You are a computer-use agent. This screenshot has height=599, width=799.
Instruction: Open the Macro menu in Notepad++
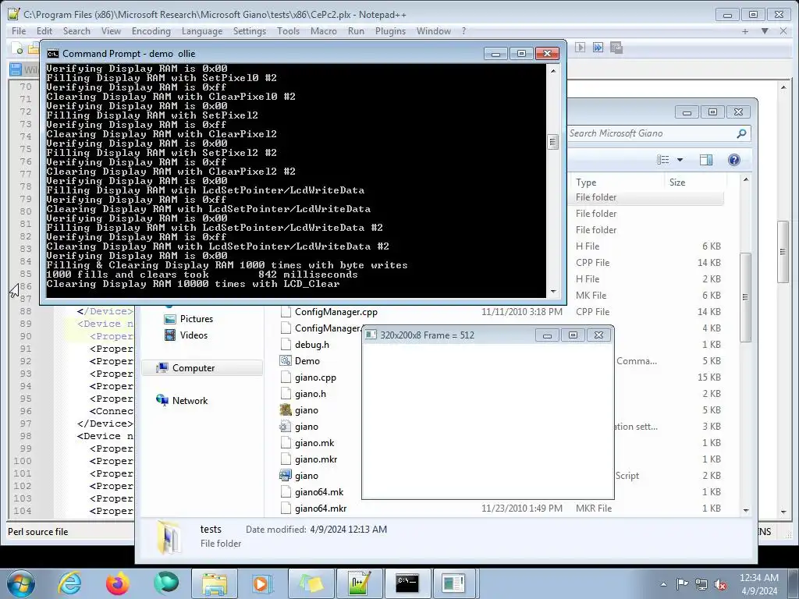pos(324,31)
